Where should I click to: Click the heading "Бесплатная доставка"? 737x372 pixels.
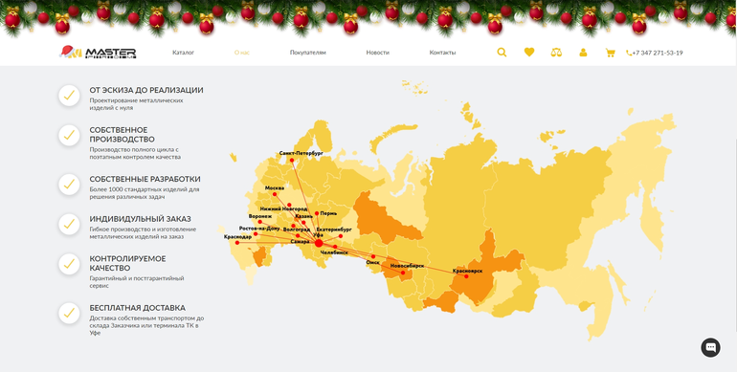137,308
